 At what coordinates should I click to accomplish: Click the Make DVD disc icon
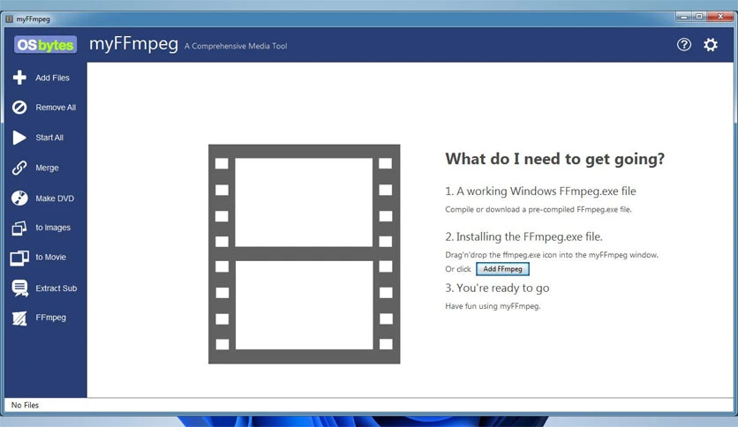(x=19, y=198)
